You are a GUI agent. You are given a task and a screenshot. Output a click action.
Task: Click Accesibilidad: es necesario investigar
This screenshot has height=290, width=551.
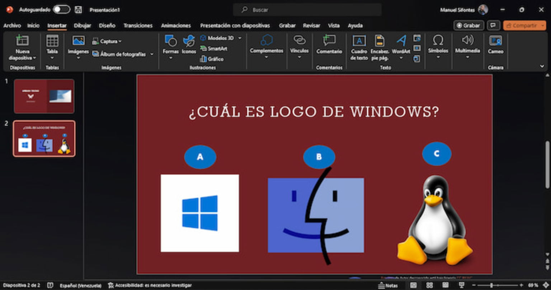pyautogui.click(x=150, y=285)
